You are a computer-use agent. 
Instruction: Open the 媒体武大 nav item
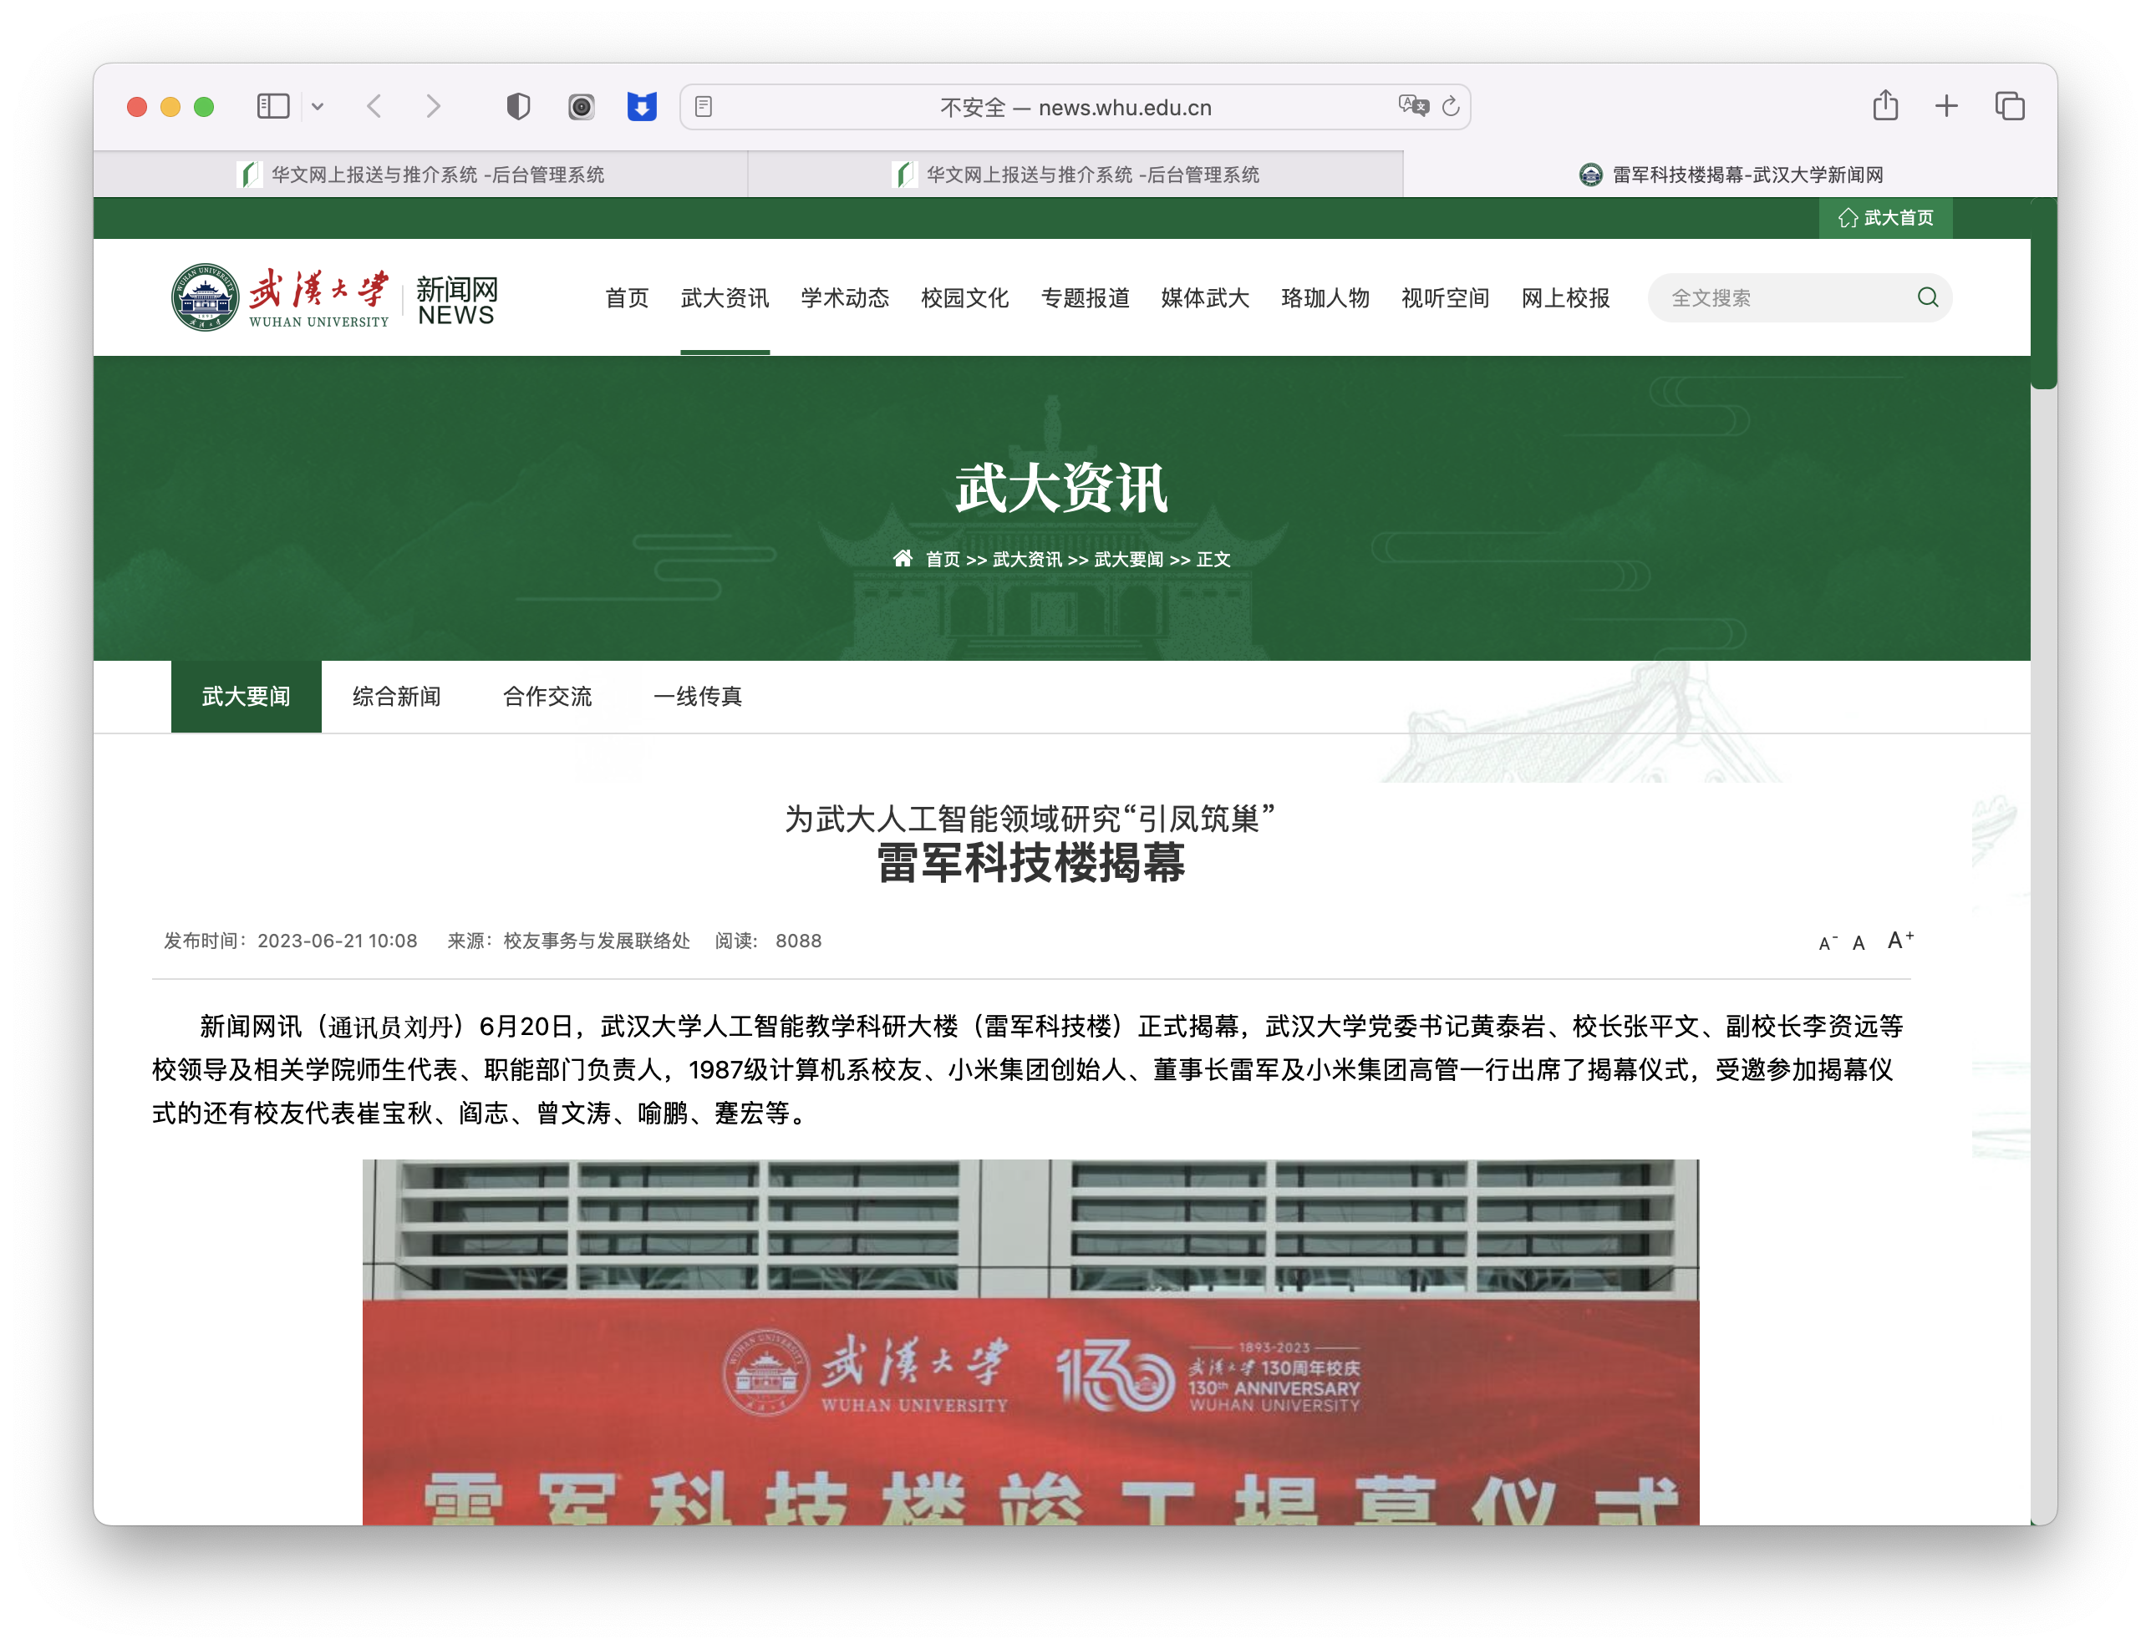pyautogui.click(x=1204, y=297)
